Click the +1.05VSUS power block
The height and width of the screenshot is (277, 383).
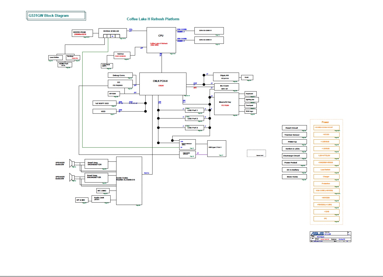click(x=326, y=142)
